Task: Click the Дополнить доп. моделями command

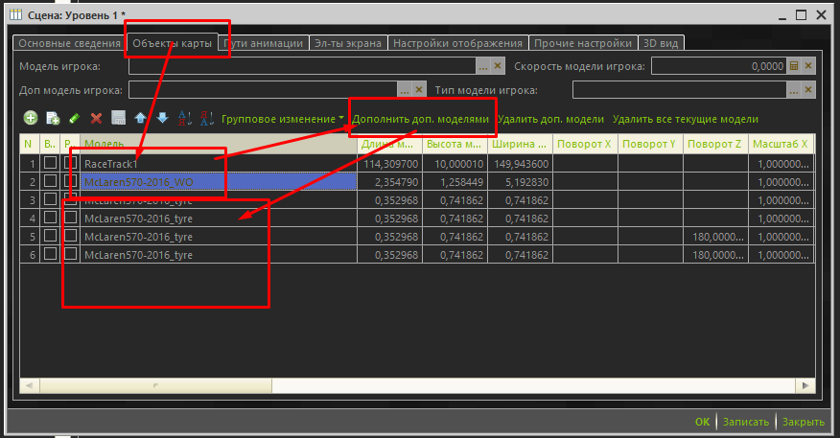Action: click(421, 119)
